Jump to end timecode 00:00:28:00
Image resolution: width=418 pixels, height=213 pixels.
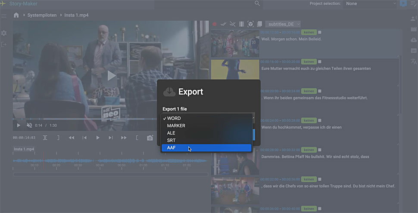pyautogui.click(x=291, y=120)
